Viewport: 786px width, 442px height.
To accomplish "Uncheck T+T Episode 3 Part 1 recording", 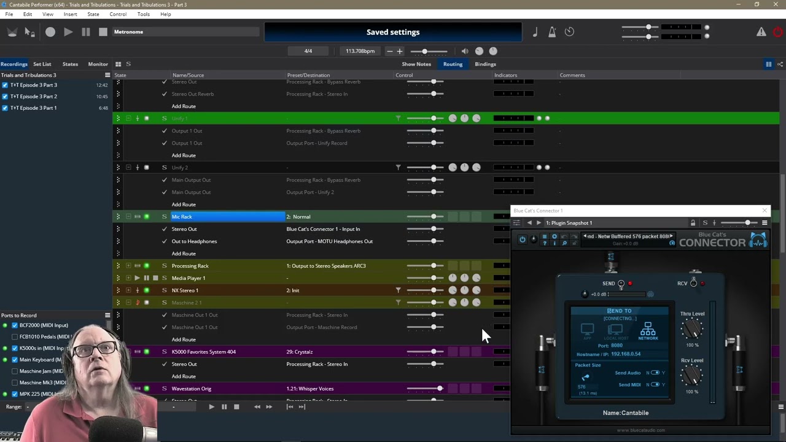I will [x=5, y=108].
